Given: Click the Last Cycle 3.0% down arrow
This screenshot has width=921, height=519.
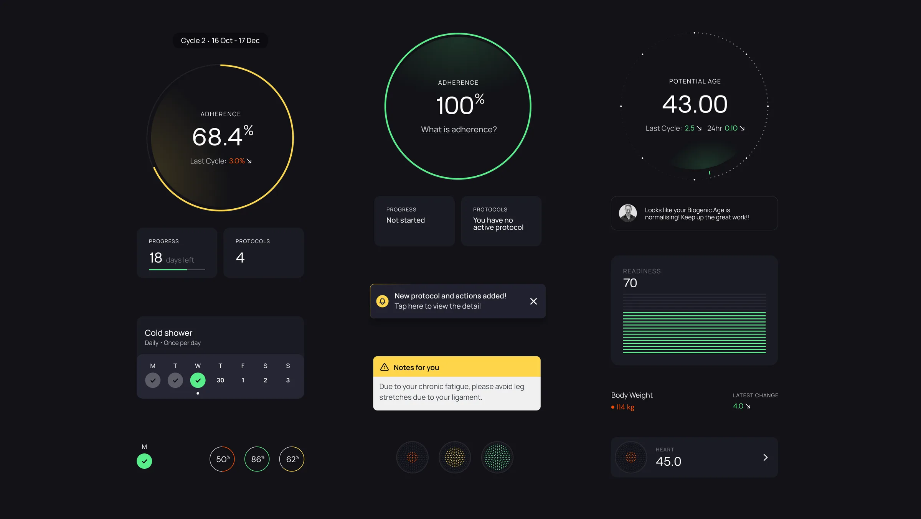Looking at the screenshot, I should (249, 161).
